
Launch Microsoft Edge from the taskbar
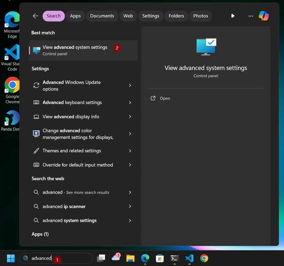pyautogui.click(x=145, y=258)
